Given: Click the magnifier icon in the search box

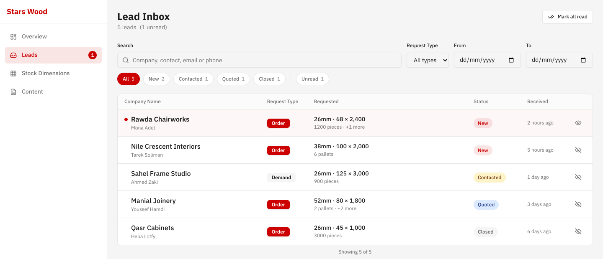Looking at the screenshot, I should point(126,60).
